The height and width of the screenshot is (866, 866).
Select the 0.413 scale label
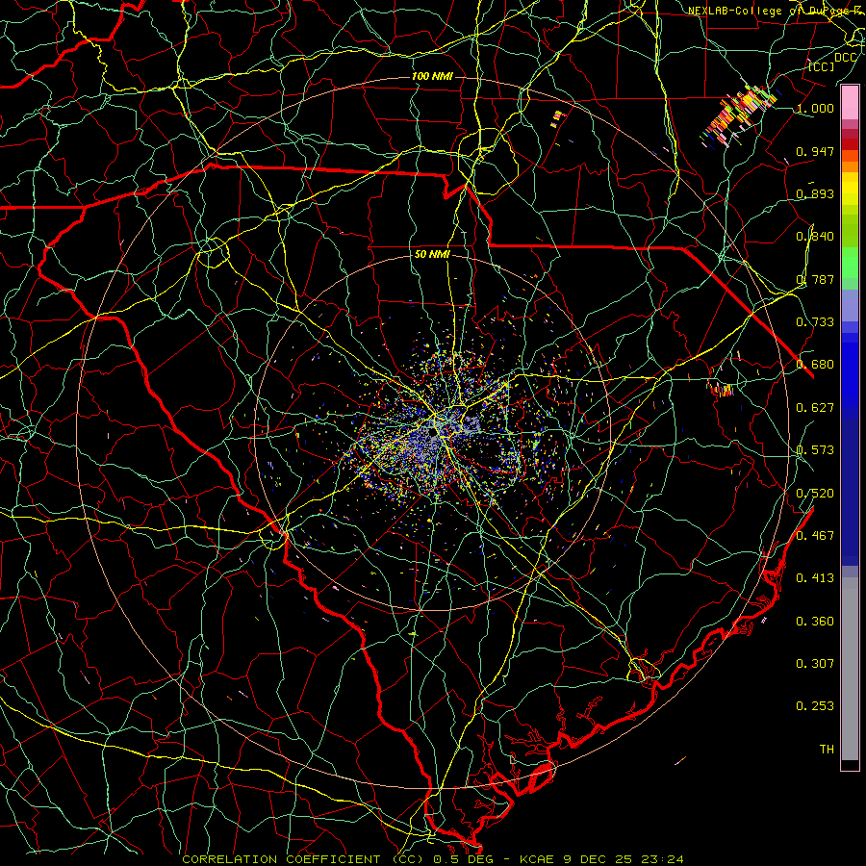point(815,578)
